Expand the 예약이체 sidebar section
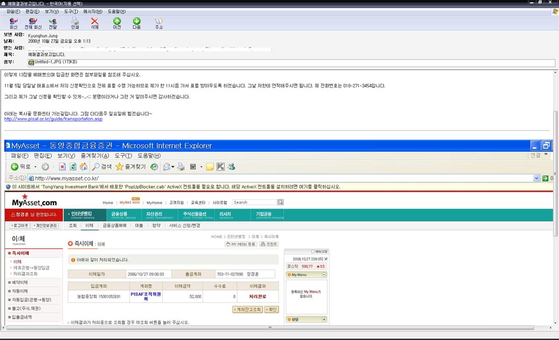Viewport: 559px width, 340px height. coord(20,283)
